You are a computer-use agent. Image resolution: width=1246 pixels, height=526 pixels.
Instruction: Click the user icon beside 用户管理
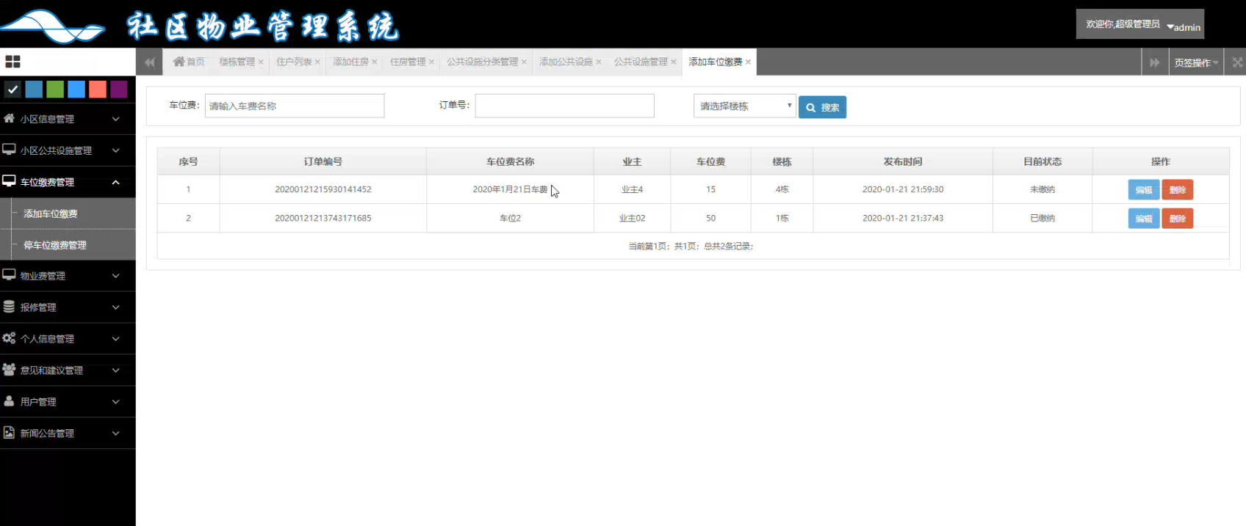pos(9,401)
